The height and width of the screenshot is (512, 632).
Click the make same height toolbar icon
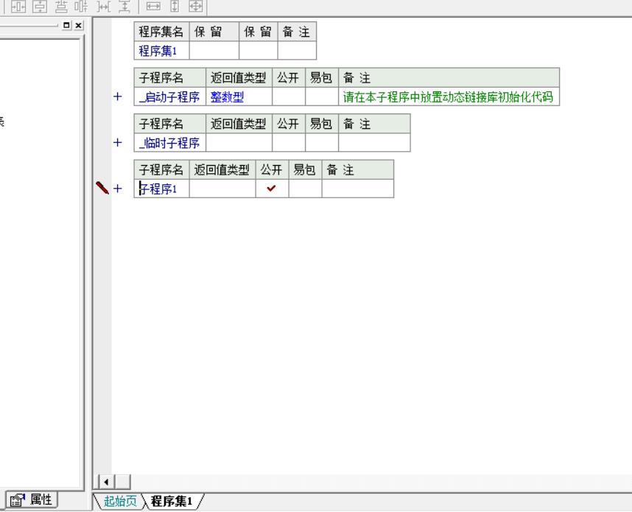point(175,6)
